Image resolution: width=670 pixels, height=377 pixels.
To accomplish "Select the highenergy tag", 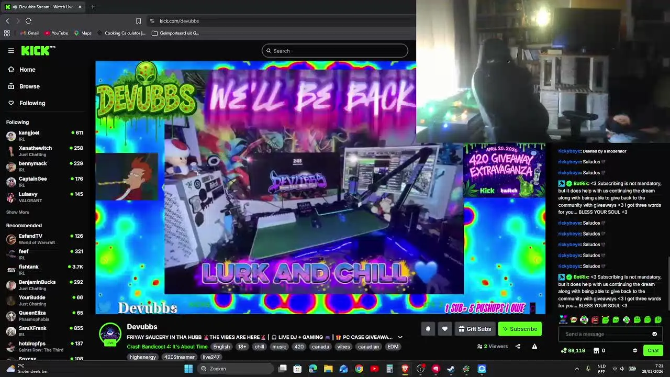I will coord(143,357).
